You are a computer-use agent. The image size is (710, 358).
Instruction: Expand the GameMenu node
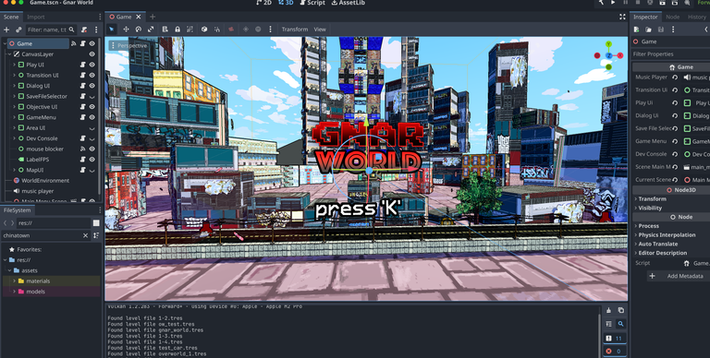coord(14,117)
